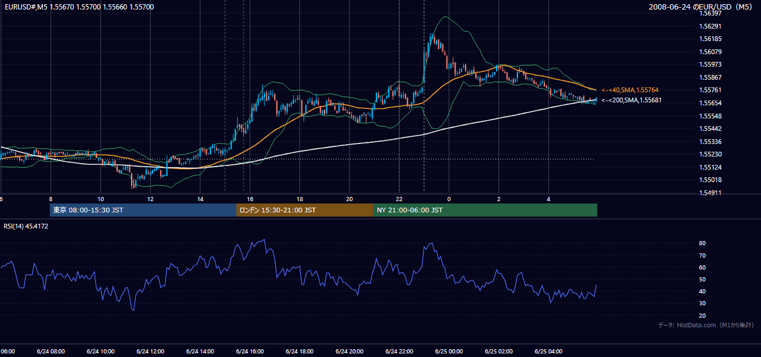The height and width of the screenshot is (357, 761).
Task: Click price axis value 1.55018
Action: (711, 180)
